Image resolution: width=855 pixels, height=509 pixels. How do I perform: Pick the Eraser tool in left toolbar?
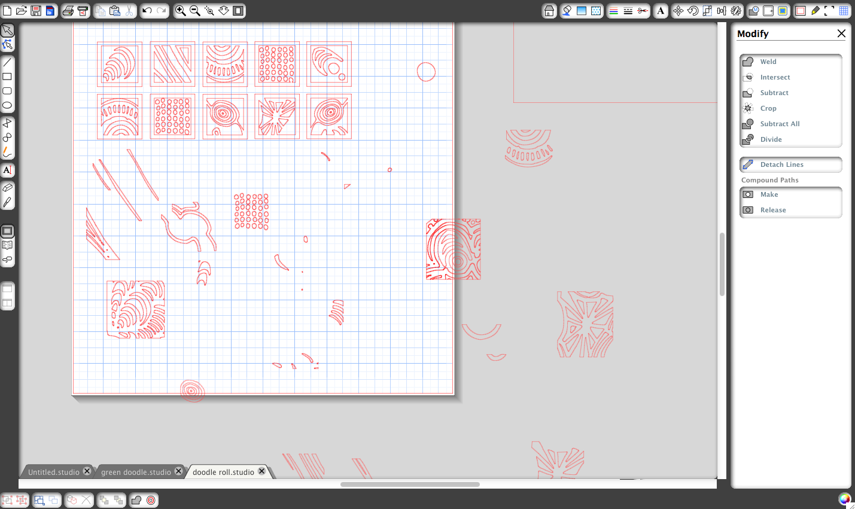(7, 187)
